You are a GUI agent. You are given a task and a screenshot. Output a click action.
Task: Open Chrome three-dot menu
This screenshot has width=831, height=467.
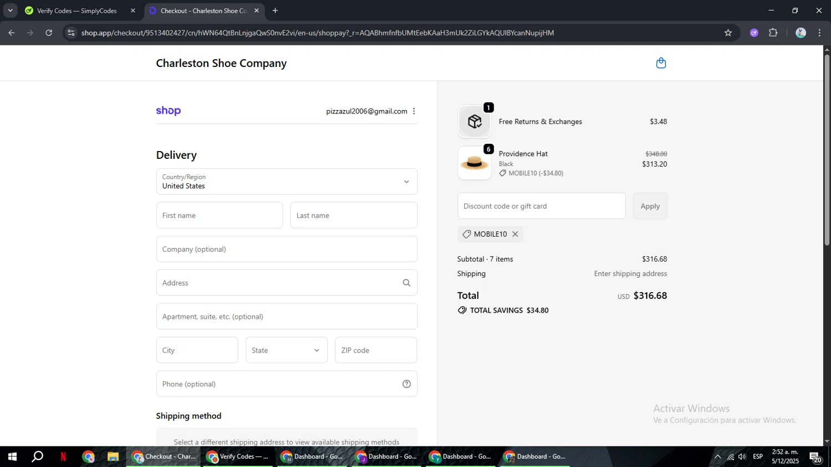click(x=820, y=33)
